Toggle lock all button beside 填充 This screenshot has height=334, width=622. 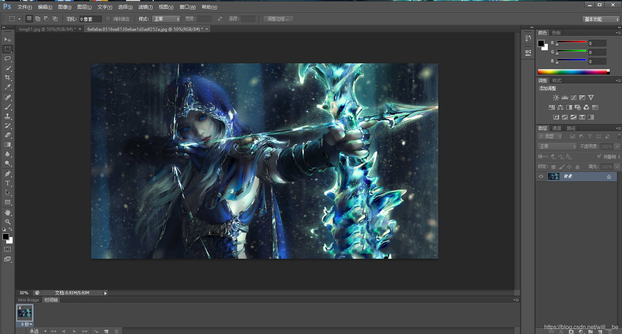(x=578, y=167)
